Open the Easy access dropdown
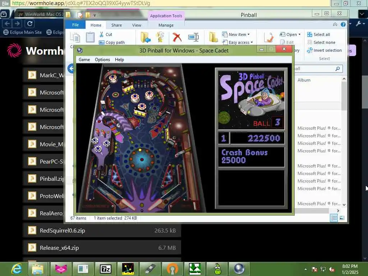This screenshot has height=276, width=368. pyautogui.click(x=238, y=42)
